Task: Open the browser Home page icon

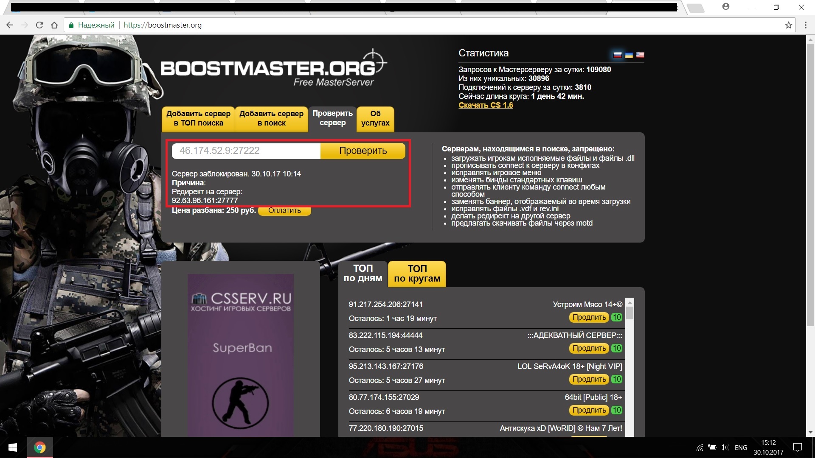Action: coord(54,25)
